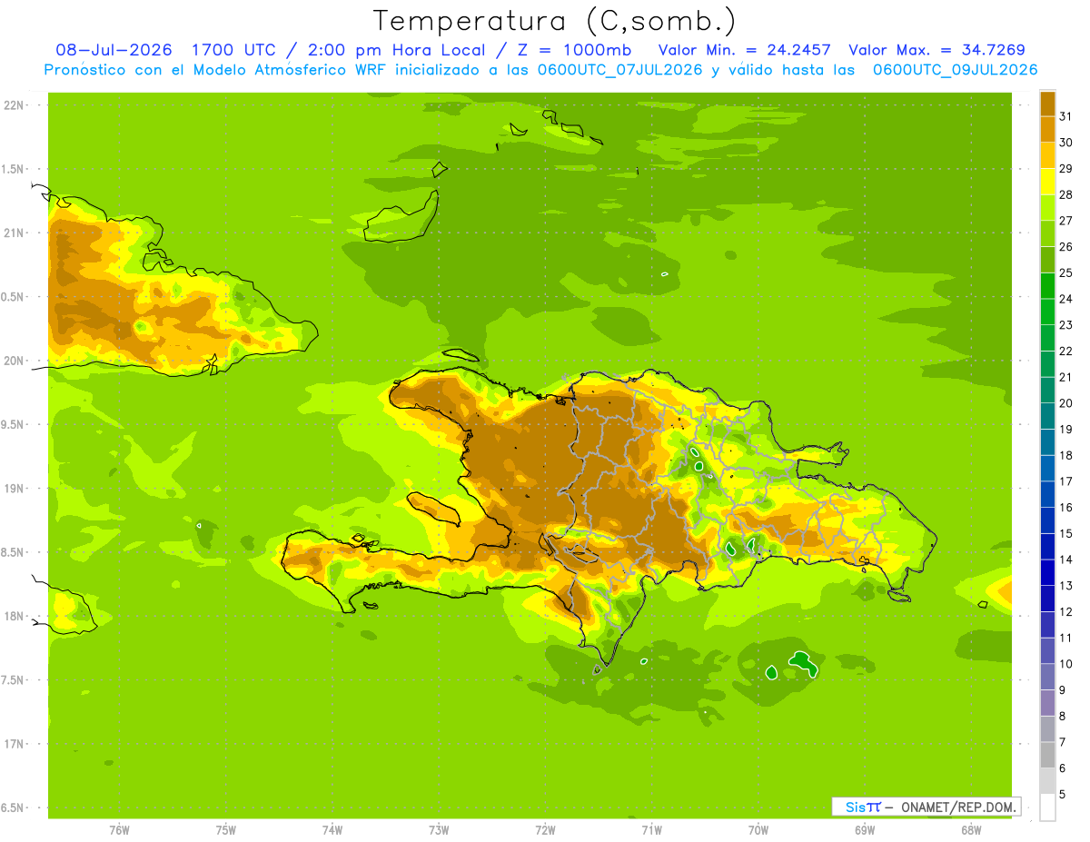The image size is (1090, 842).
Task: Click the "20N" latitude label
Action: pyautogui.click(x=15, y=361)
